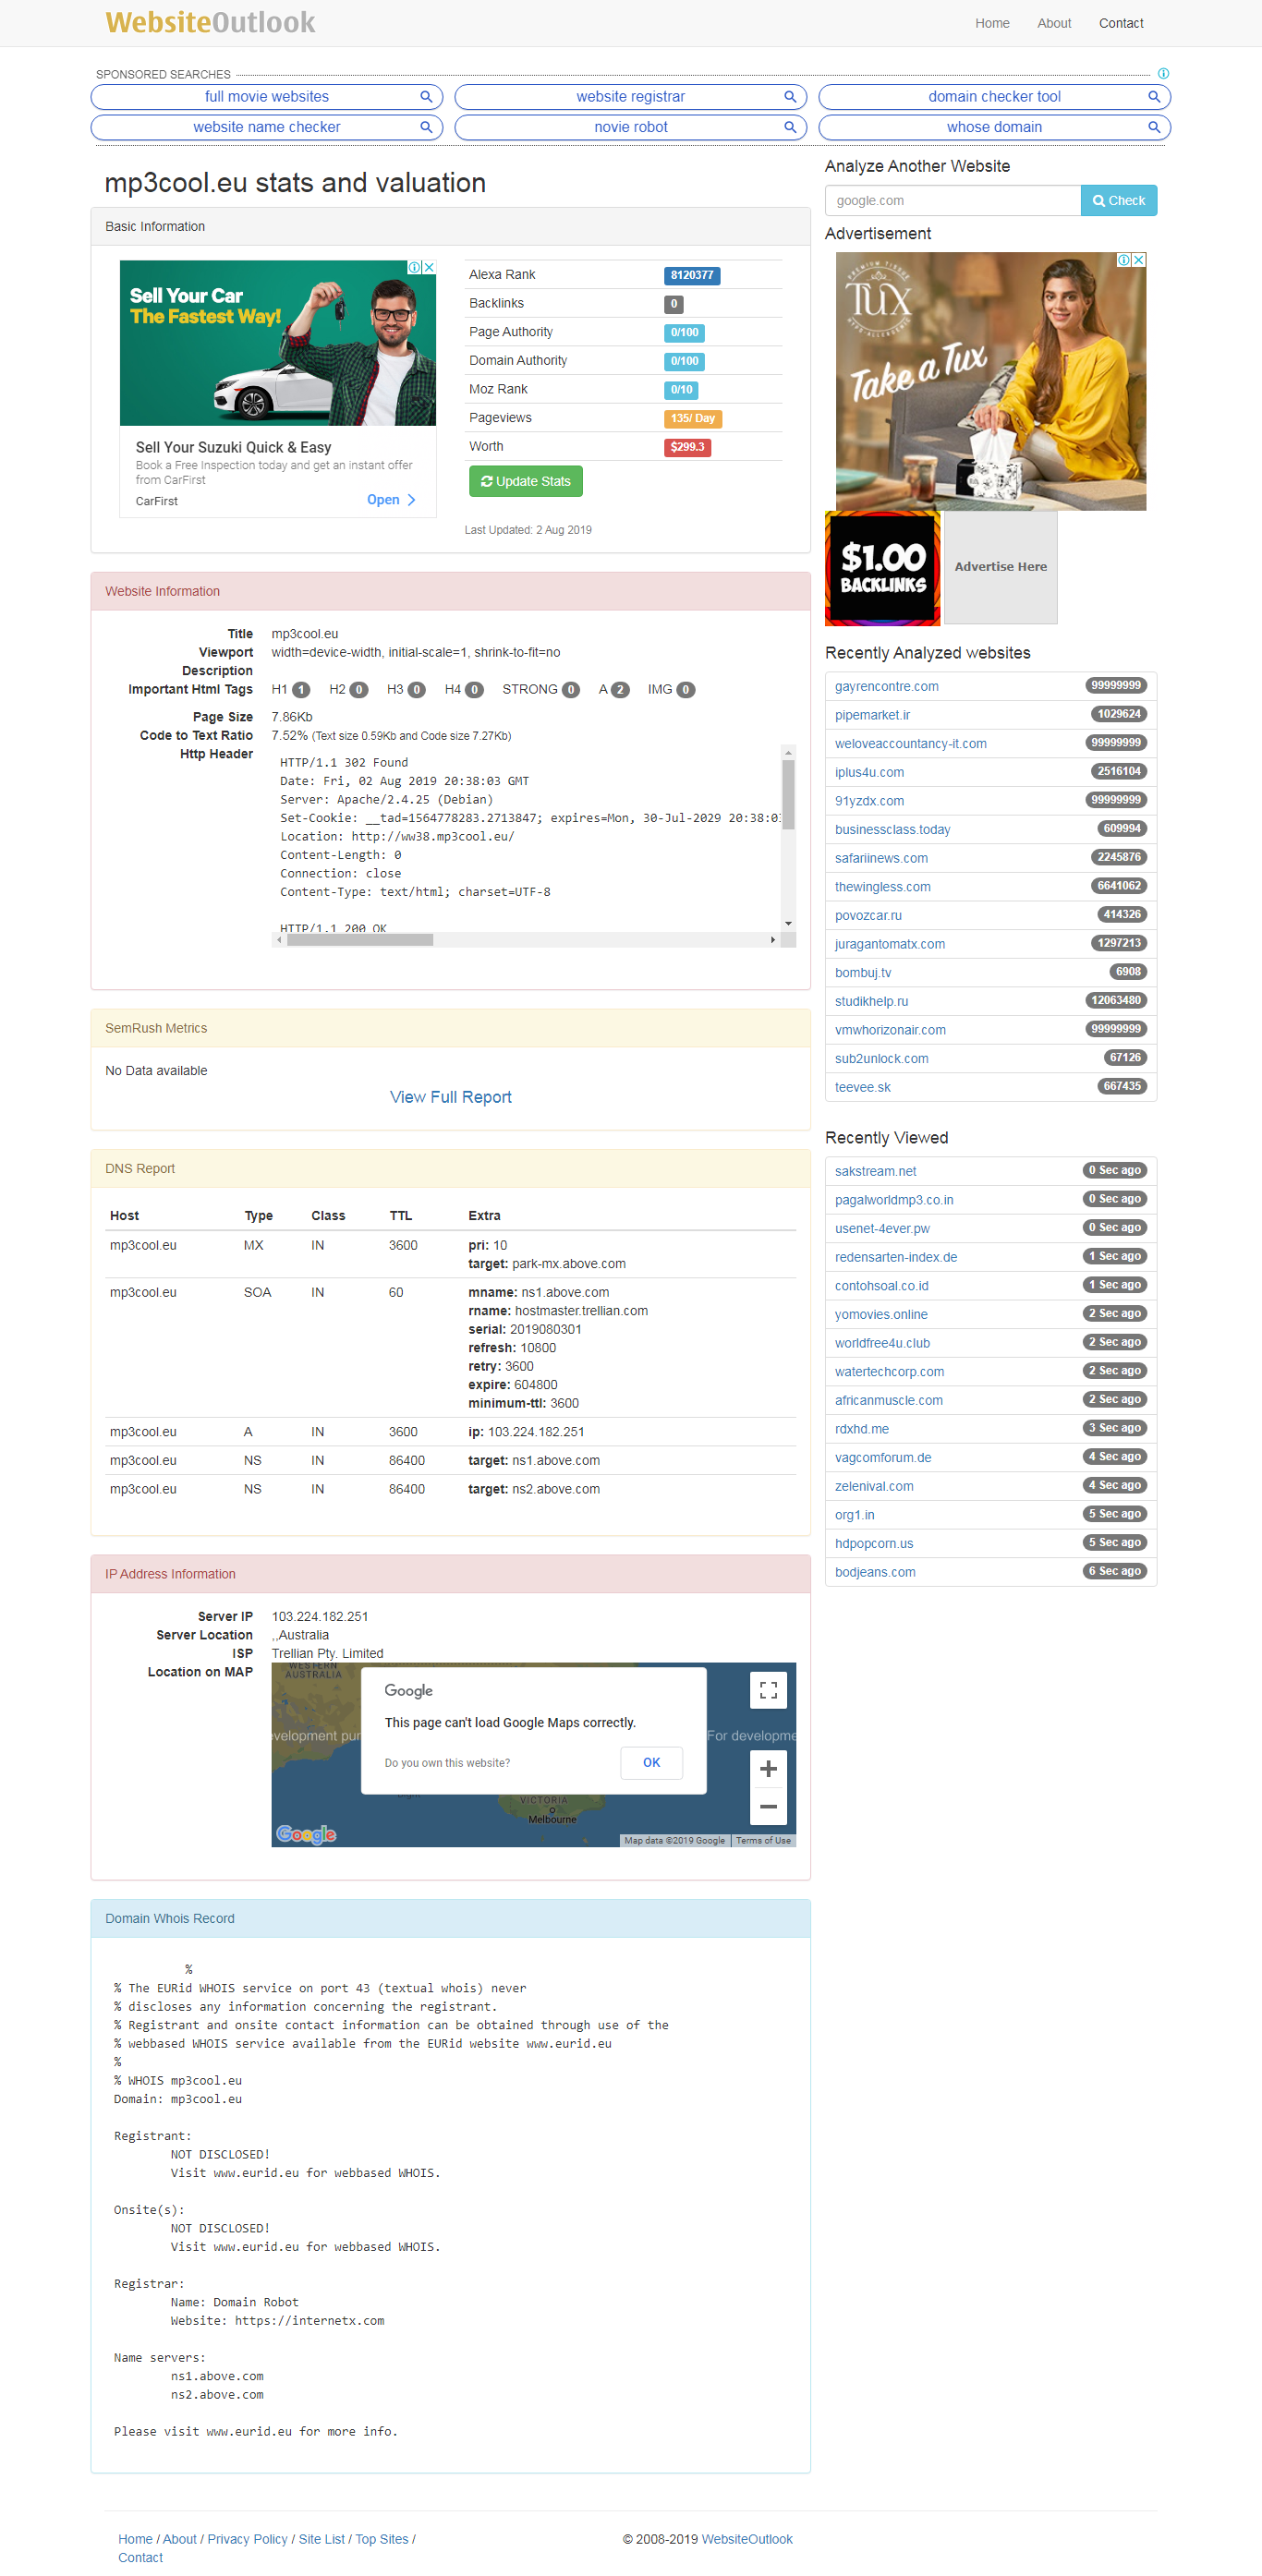Open iplus4u.com analysis
The image size is (1262, 2576).
pyautogui.click(x=870, y=773)
